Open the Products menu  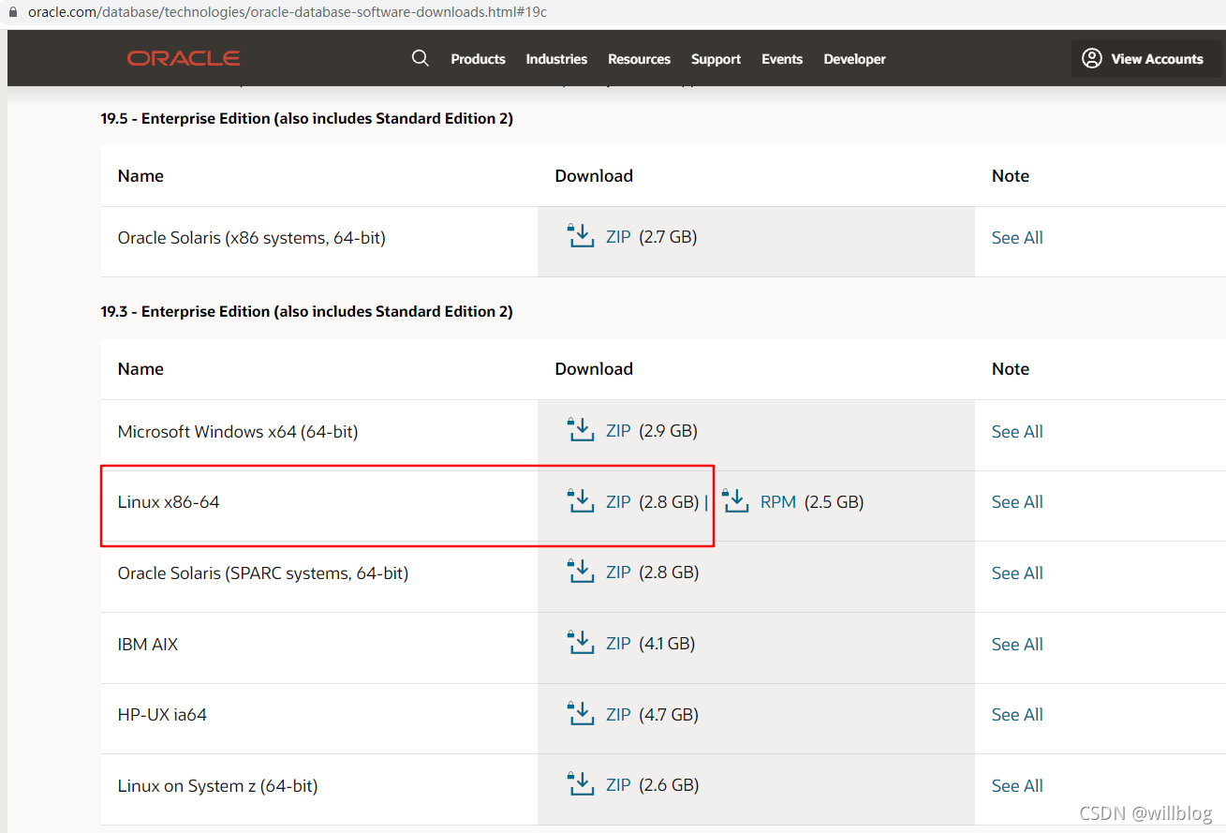(478, 59)
